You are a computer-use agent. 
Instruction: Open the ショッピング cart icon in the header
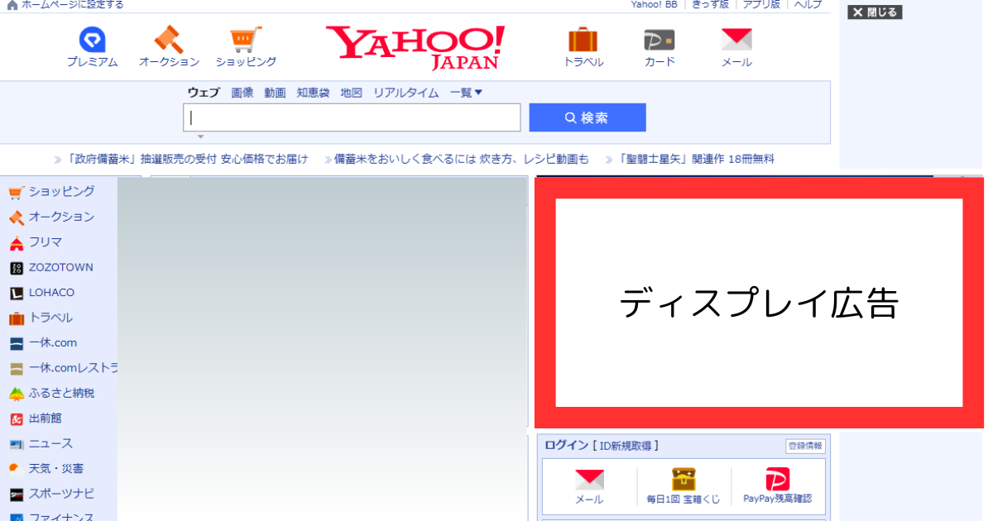(246, 47)
